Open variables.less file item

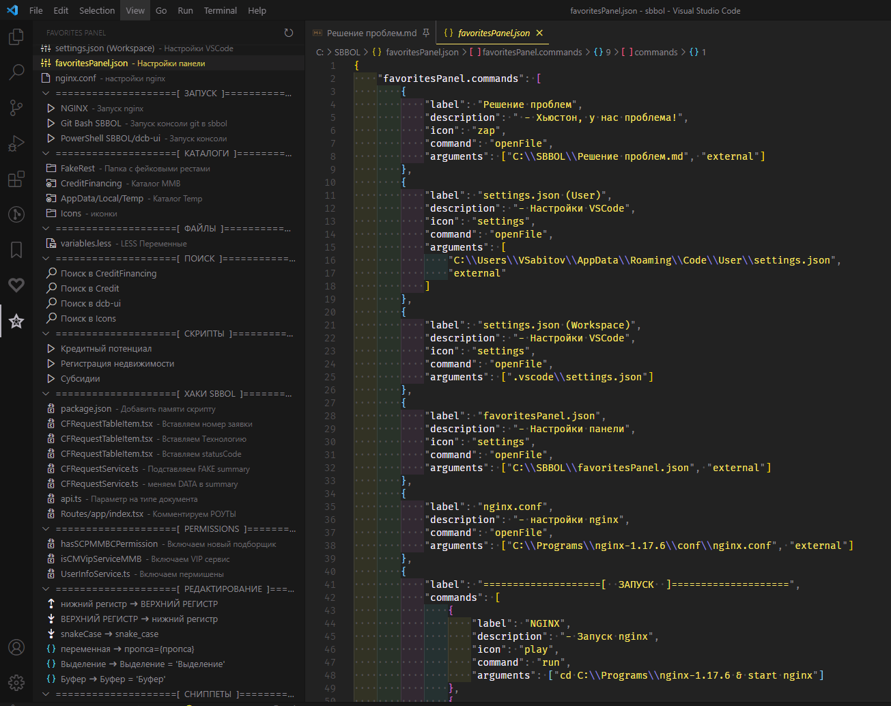tap(169, 243)
